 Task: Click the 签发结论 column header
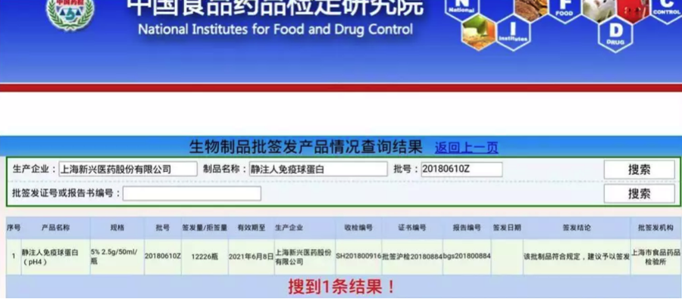(x=577, y=228)
